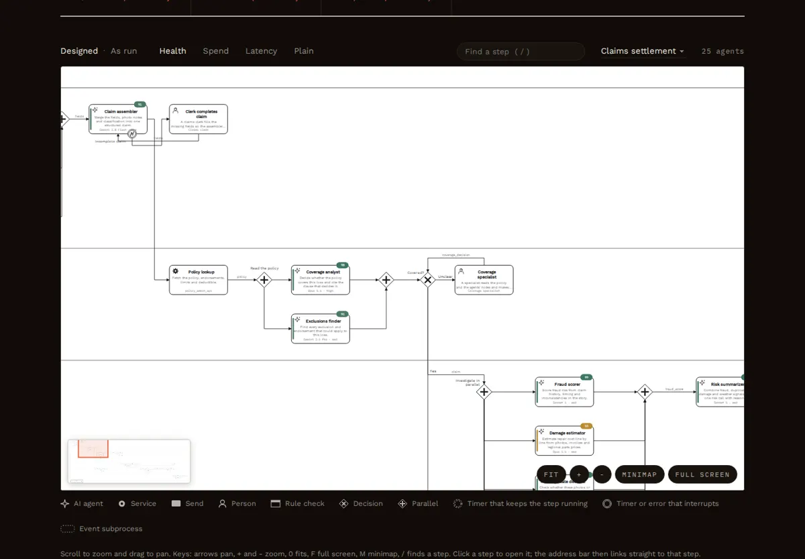Click the AI sparkle icon on Exclusions finder
Image resolution: width=805 pixels, height=559 pixels.
[297, 319]
